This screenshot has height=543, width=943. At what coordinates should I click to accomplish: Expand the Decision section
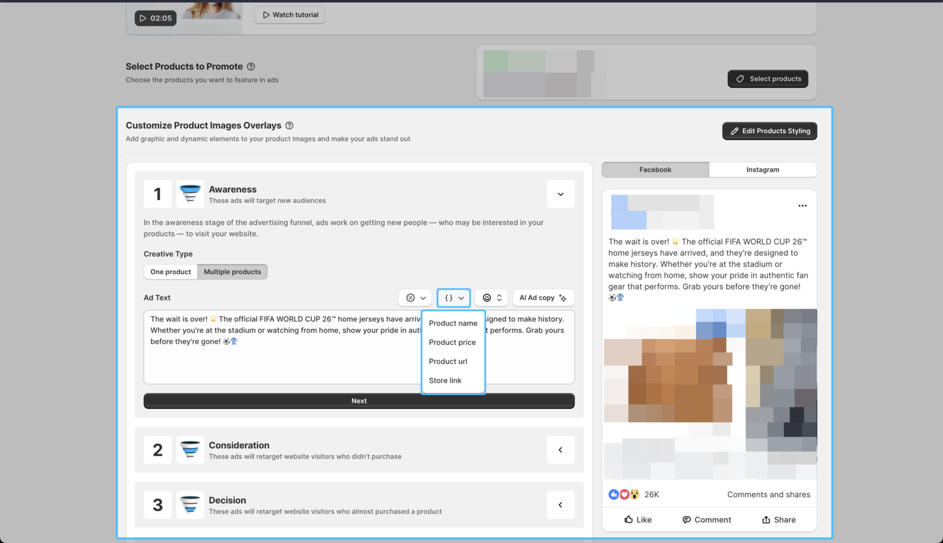pos(560,505)
